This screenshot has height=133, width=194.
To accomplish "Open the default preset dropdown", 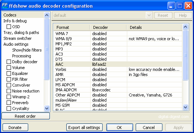I will pos(149,15).
